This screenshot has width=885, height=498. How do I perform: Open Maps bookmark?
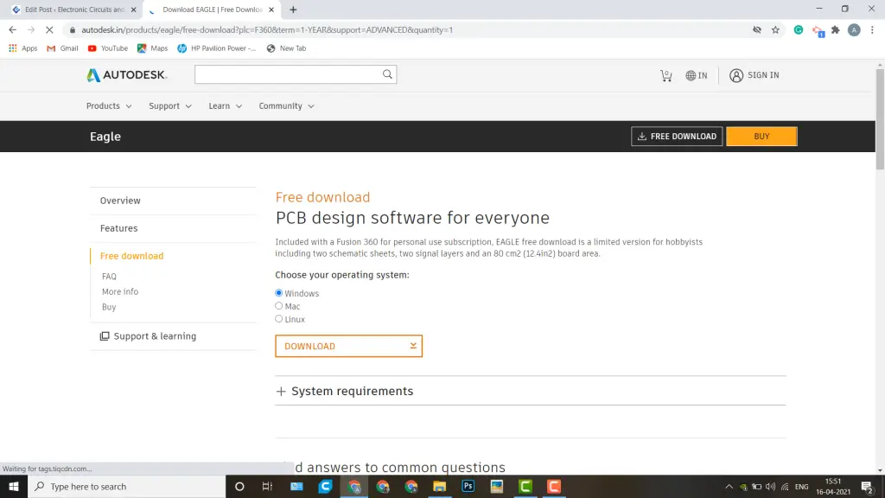(x=152, y=48)
